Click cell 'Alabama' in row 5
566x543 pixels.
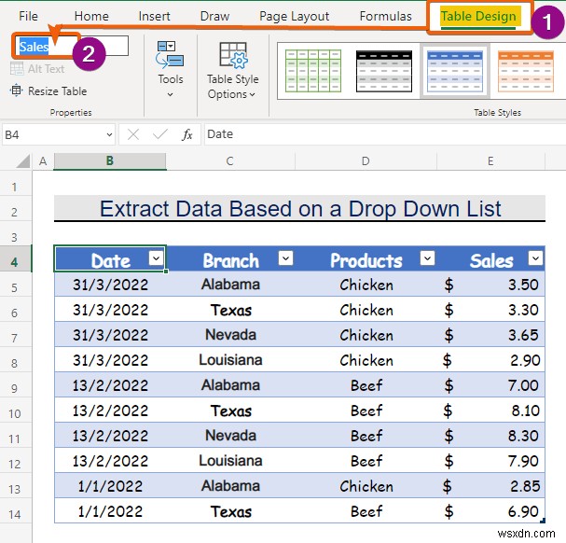tap(230, 285)
